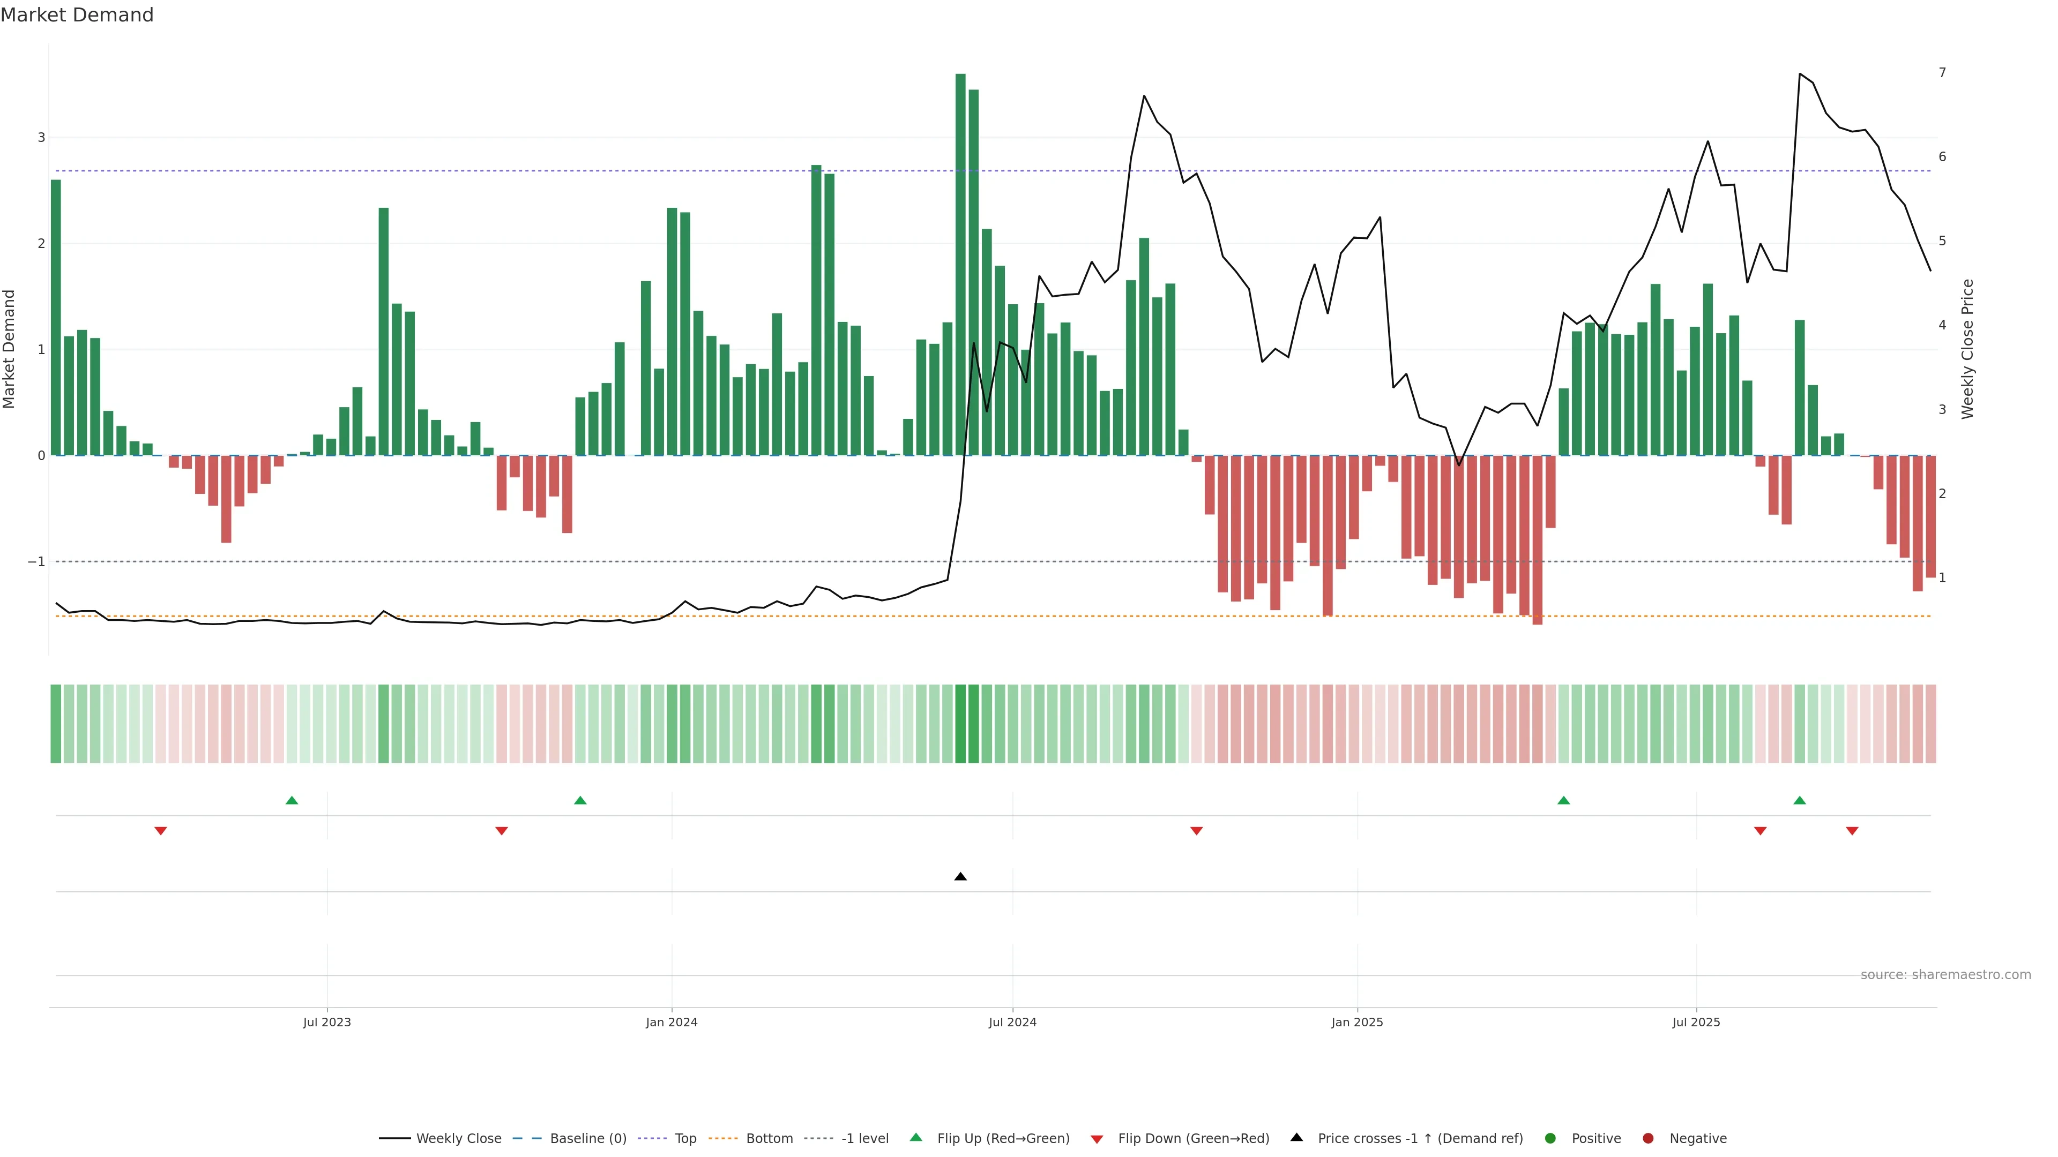The image size is (2058, 1157).
Task: Click the last red Flip Down marker on the chart
Action: point(1852,831)
